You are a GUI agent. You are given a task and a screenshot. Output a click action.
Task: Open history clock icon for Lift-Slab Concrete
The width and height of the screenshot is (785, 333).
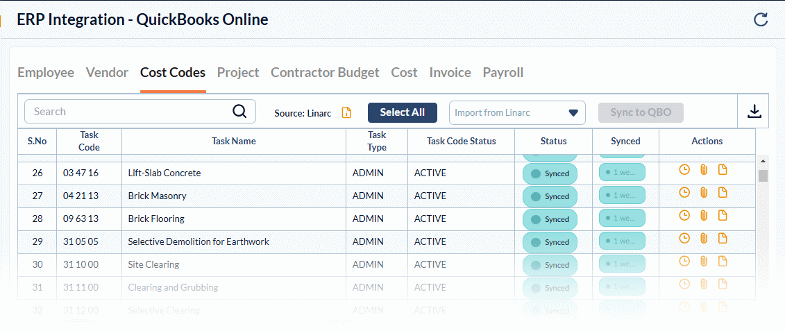click(684, 170)
